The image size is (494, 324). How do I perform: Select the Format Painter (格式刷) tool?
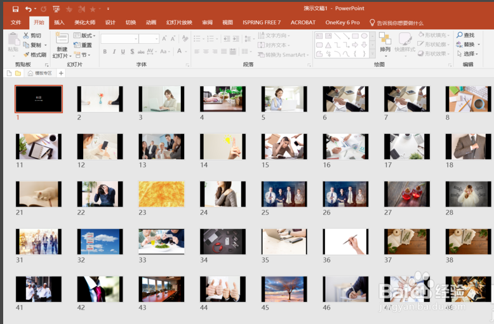point(35,55)
